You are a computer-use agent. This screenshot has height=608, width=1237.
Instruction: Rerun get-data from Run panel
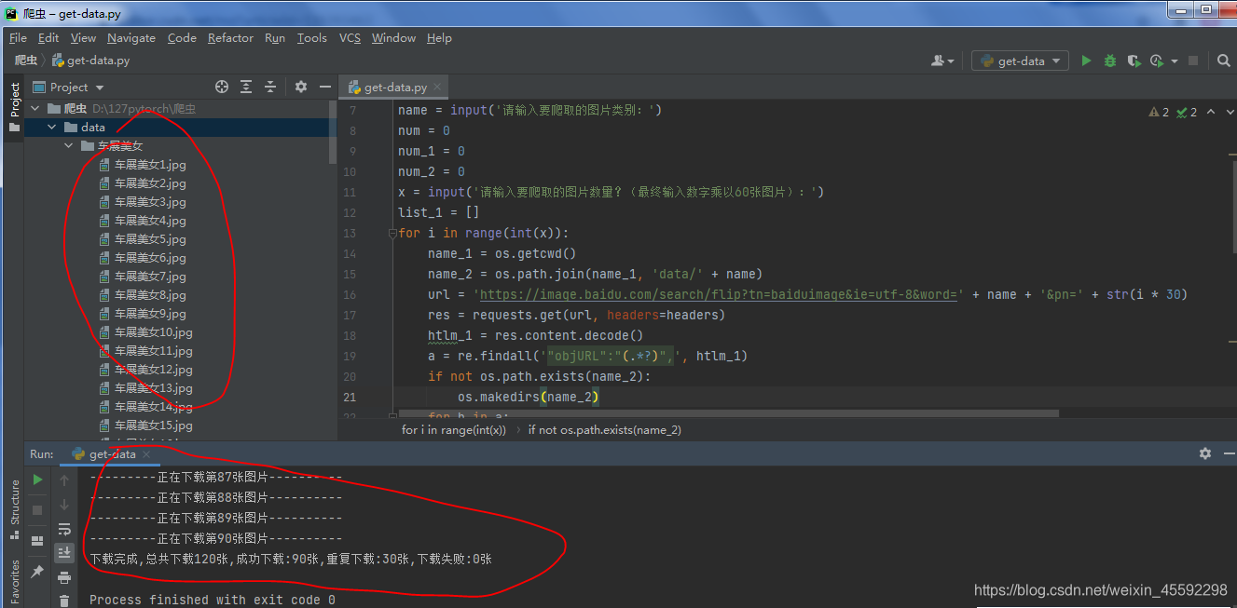tap(37, 480)
